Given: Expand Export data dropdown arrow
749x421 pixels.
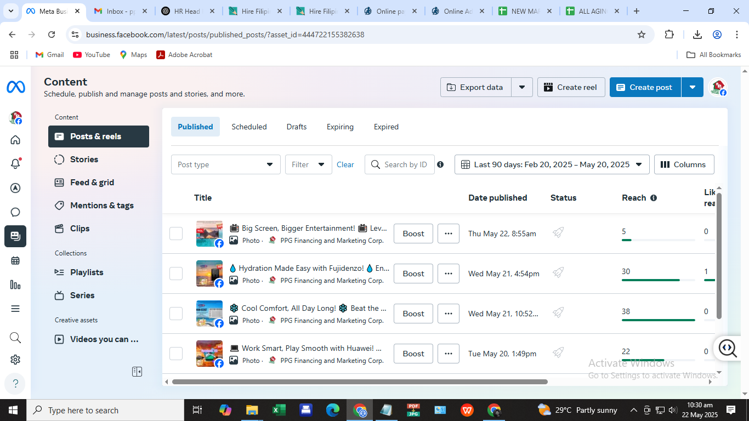Looking at the screenshot, I should click(522, 87).
